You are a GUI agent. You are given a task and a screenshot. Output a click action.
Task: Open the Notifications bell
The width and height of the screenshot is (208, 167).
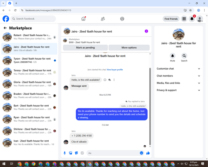coord(192,19)
